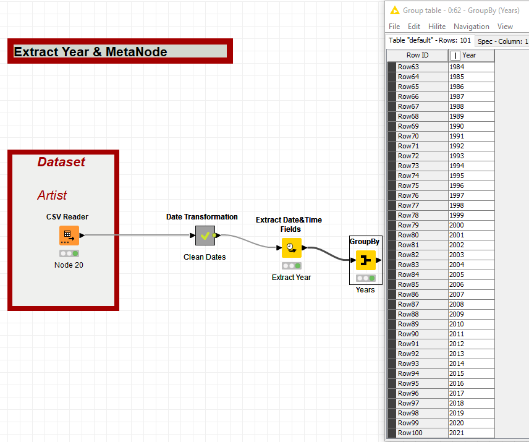This screenshot has height=442, width=529.
Task: Select the Extract Year & MetaNode annotation title
Action: [x=90, y=52]
